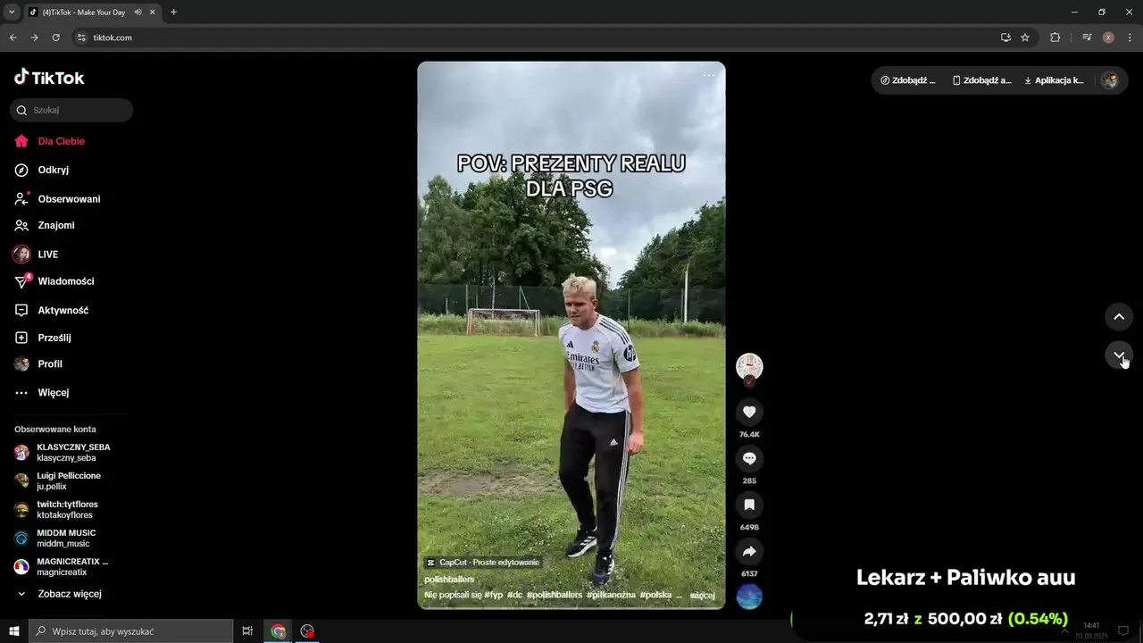Viewport: 1143px width, 643px height.
Task: Open Windows Start menu
Action: (14, 631)
